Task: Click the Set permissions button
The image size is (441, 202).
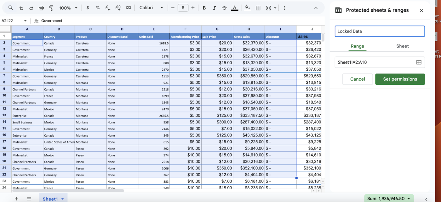Action: pyautogui.click(x=400, y=79)
